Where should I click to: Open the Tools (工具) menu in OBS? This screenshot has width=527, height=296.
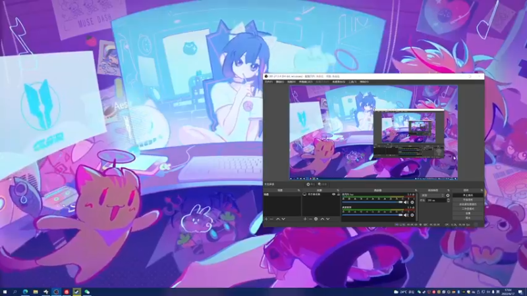point(352,82)
